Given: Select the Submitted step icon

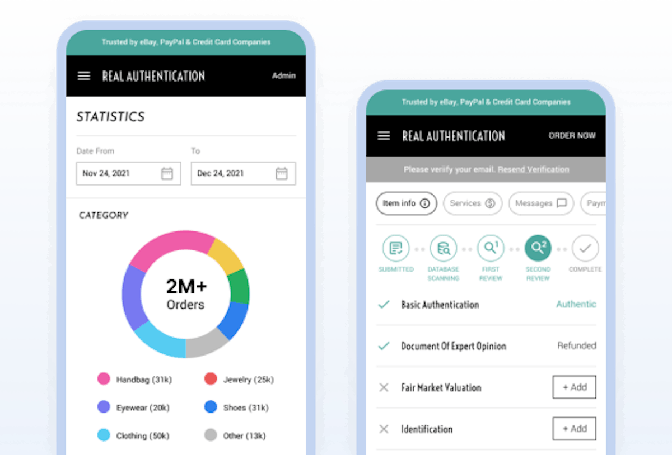Looking at the screenshot, I should coord(396,248).
